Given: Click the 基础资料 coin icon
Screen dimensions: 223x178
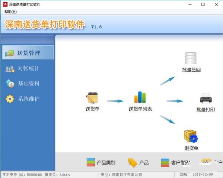Looking at the screenshot, I should pyautogui.click(x=10, y=84).
